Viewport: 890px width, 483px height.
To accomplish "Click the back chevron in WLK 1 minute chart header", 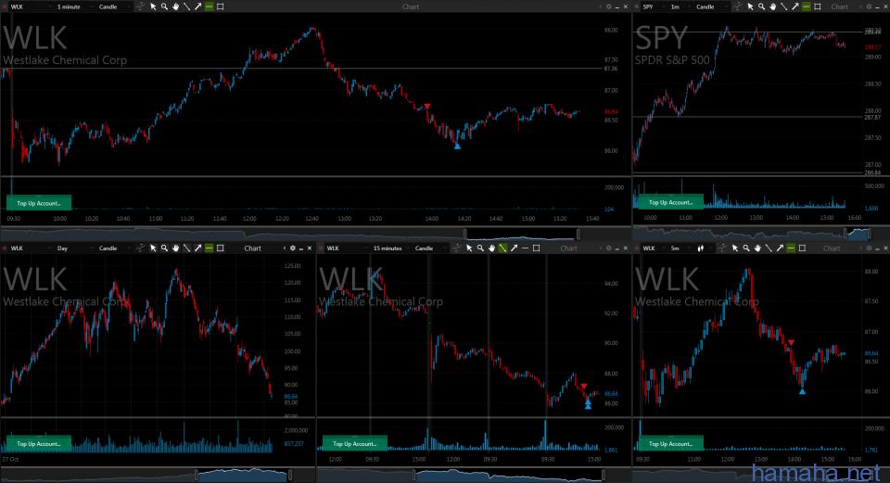I will [x=601, y=6].
